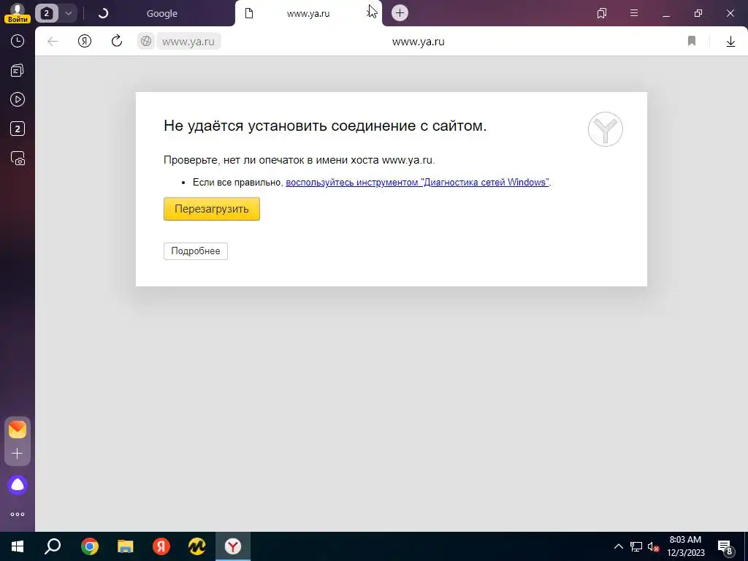This screenshot has height=561, width=748.
Task: Reload the current page icon
Action: [x=117, y=41]
